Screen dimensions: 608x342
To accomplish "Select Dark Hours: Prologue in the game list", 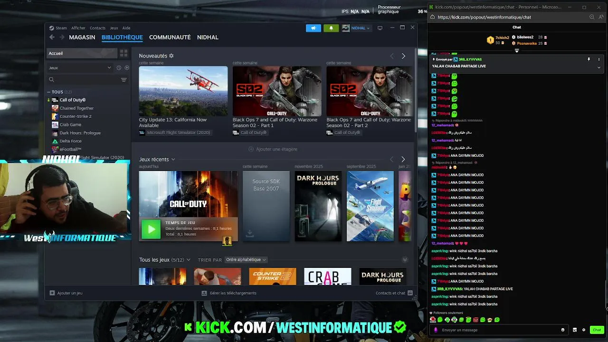I will click(x=80, y=133).
